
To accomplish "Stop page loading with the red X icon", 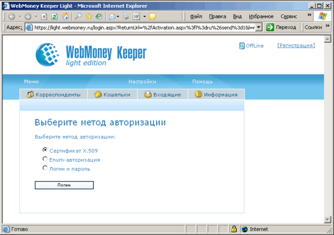I will [x=44, y=16].
